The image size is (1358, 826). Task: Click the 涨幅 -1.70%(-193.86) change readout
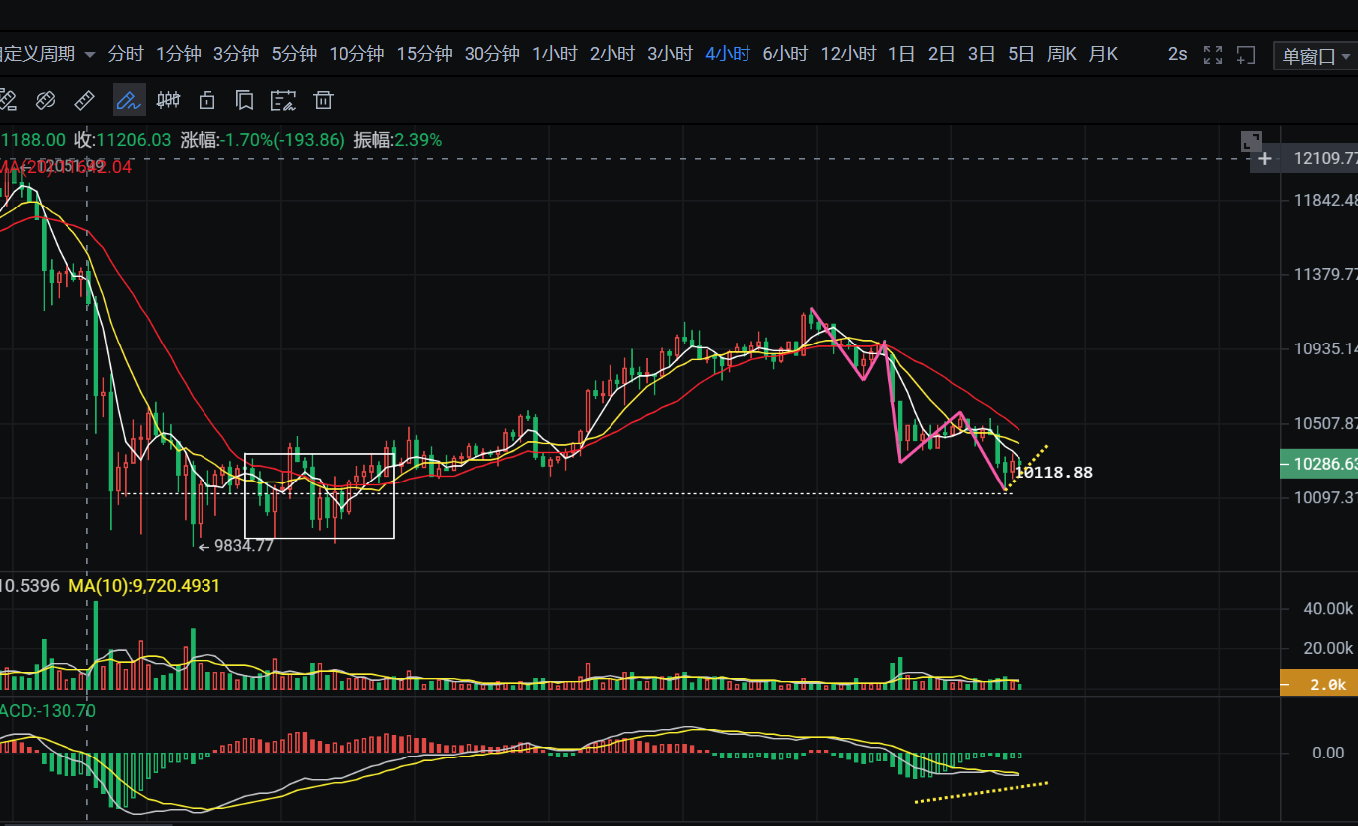tap(262, 140)
